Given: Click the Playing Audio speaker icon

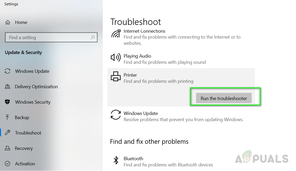Looking at the screenshot, I should point(116,58).
